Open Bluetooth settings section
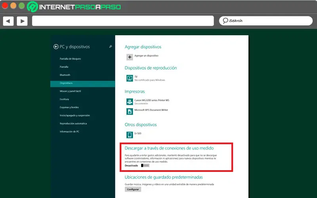317x198 pixels. pos(65,75)
